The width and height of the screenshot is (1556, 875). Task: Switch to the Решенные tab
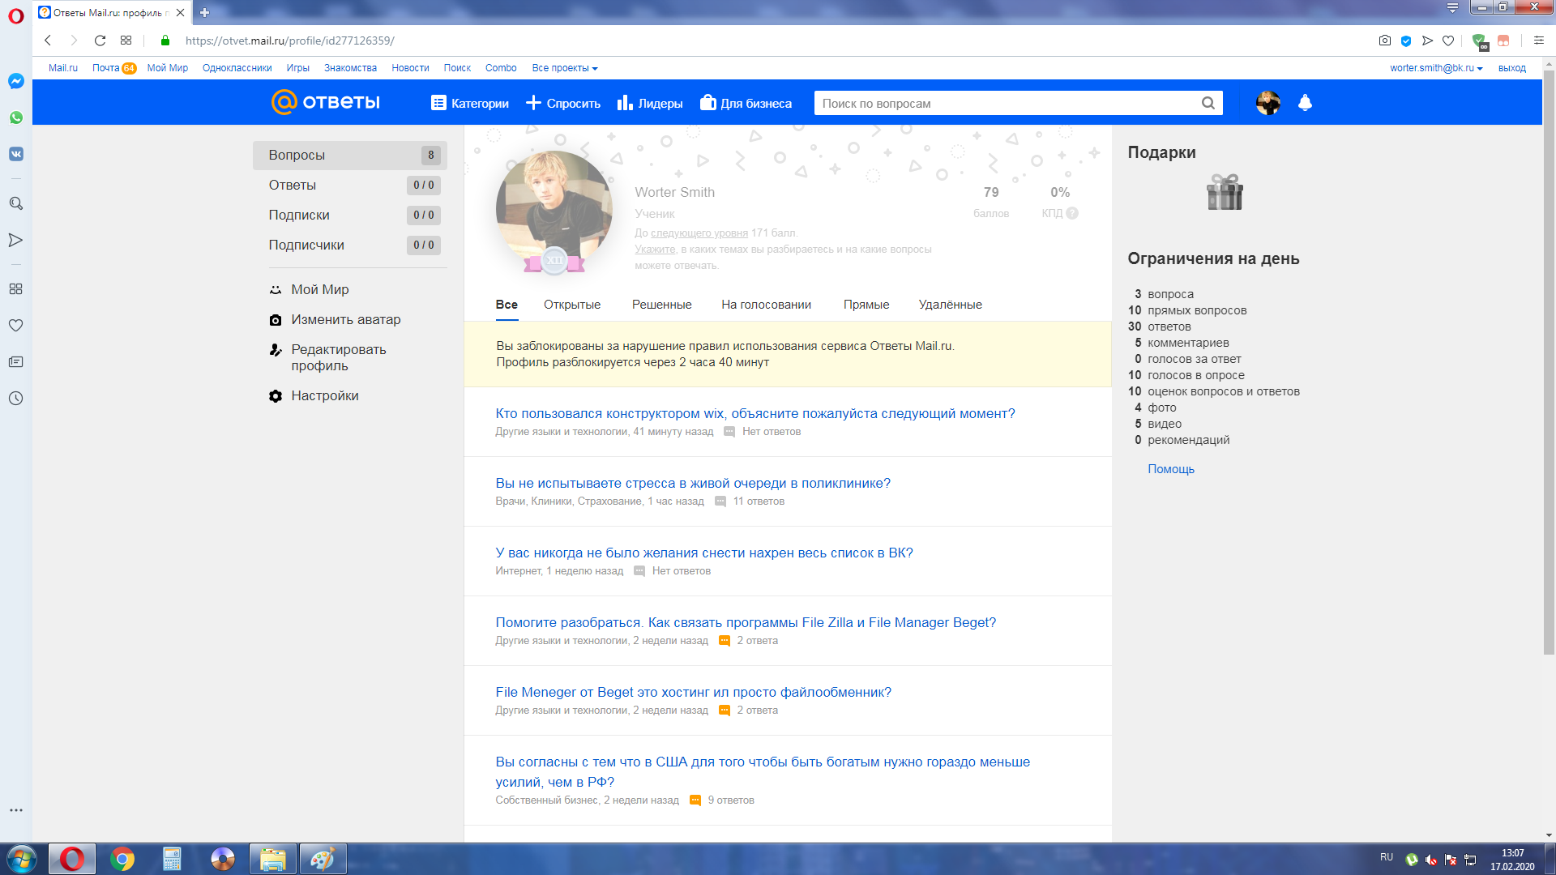point(662,305)
